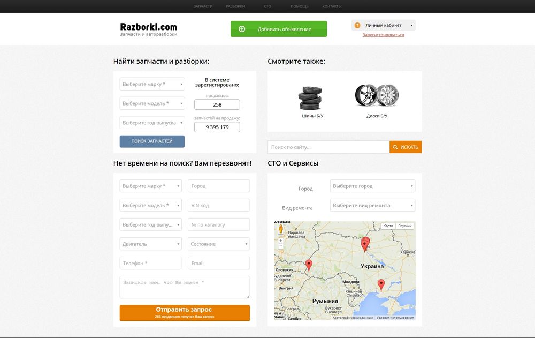Click the red map marker near Slovakia border
Image resolution: width=535 pixels, height=338 pixels.
pos(309,265)
